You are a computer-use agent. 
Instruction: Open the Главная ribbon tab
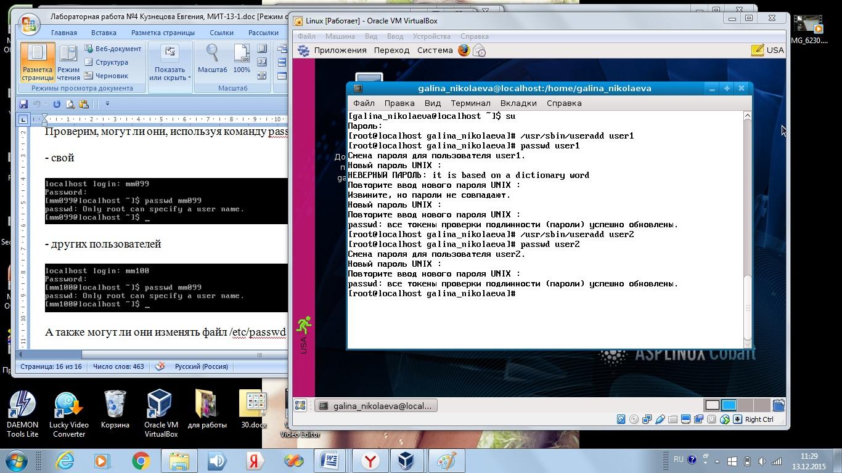[x=64, y=33]
